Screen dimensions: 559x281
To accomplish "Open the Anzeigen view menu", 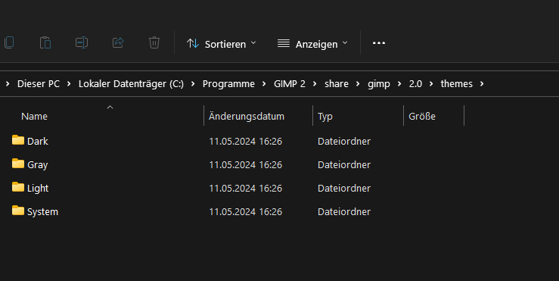I will pos(312,44).
